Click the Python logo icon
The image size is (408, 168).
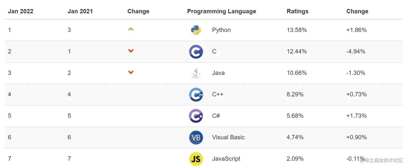196,30
